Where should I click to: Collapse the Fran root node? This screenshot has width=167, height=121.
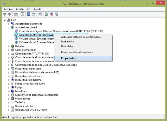point(5,20)
